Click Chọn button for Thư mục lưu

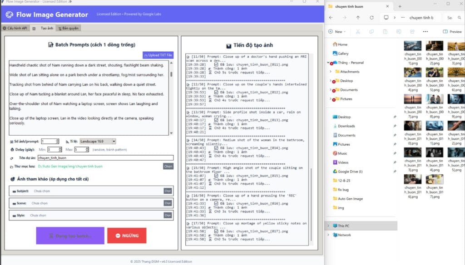click(168, 166)
